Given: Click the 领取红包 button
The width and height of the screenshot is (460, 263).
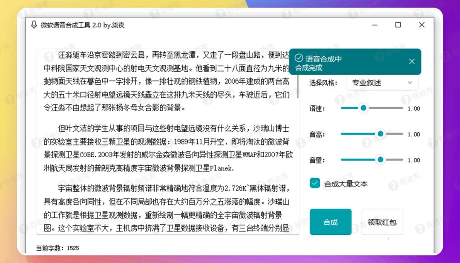Looking at the screenshot, I should (382, 222).
